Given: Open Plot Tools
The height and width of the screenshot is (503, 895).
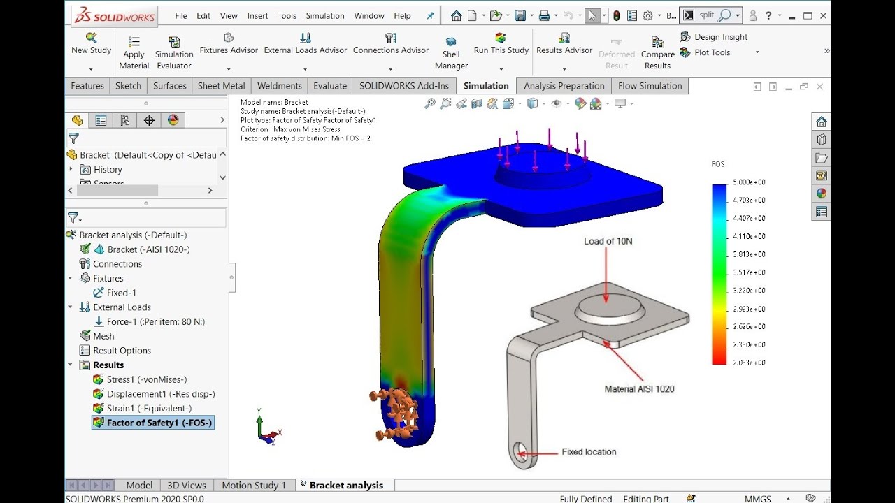Looking at the screenshot, I should click(705, 52).
